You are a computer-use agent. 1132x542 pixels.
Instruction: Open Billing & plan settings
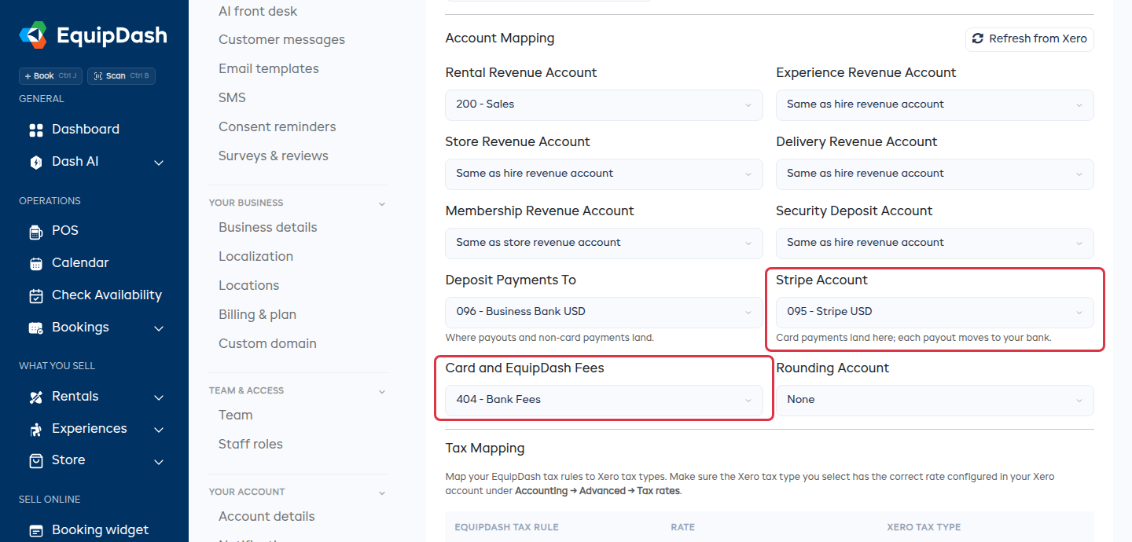(257, 314)
